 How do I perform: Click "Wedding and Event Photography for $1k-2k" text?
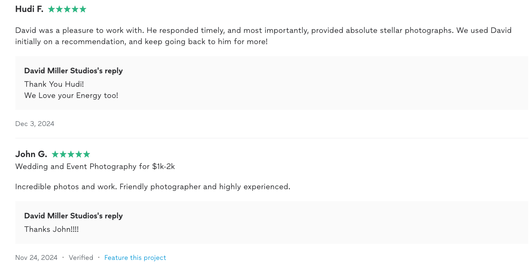[x=95, y=166]
